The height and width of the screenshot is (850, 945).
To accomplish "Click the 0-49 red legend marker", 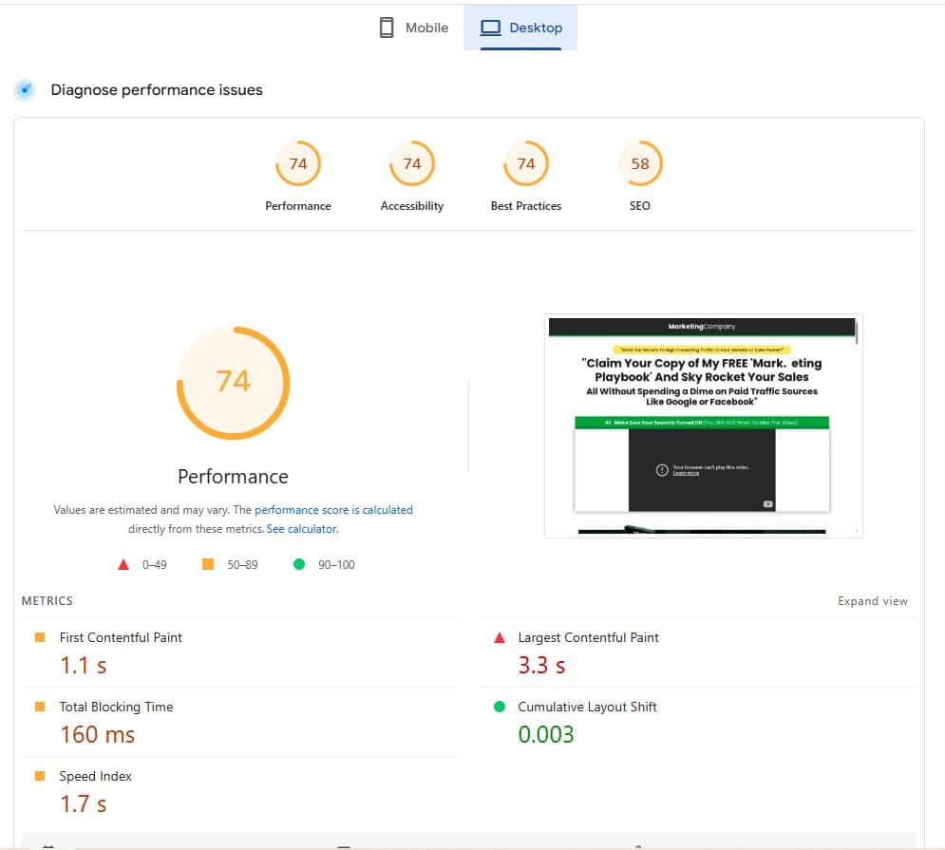I will tap(123, 563).
